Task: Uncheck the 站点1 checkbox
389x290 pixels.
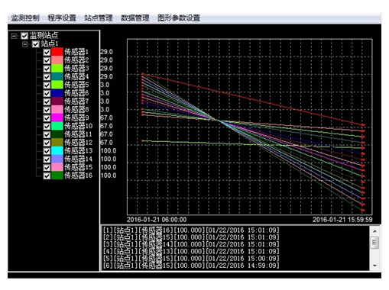Action: click(x=36, y=44)
